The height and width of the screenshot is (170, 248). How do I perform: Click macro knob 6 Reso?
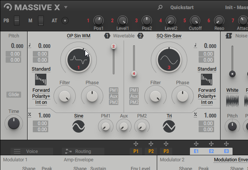pyautogui.click(x=219, y=21)
